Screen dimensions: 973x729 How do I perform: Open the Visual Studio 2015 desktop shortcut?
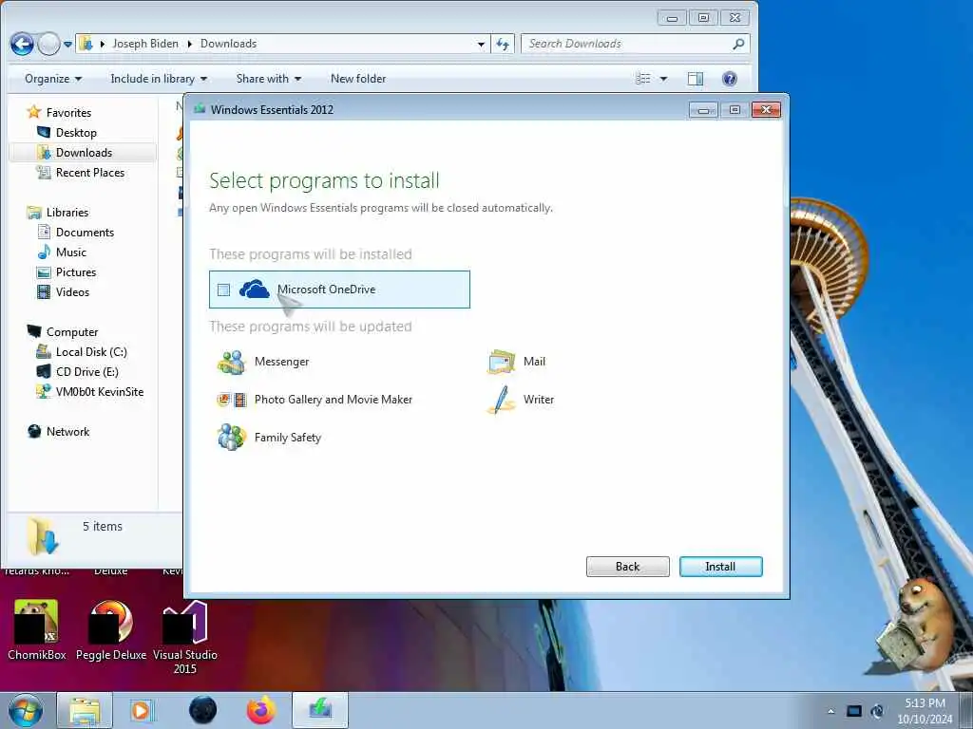coord(185,637)
